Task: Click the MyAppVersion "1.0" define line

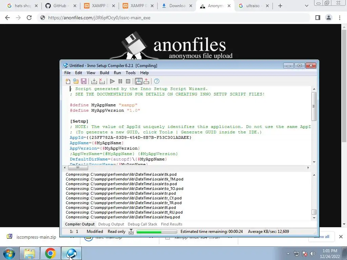Action: point(105,110)
